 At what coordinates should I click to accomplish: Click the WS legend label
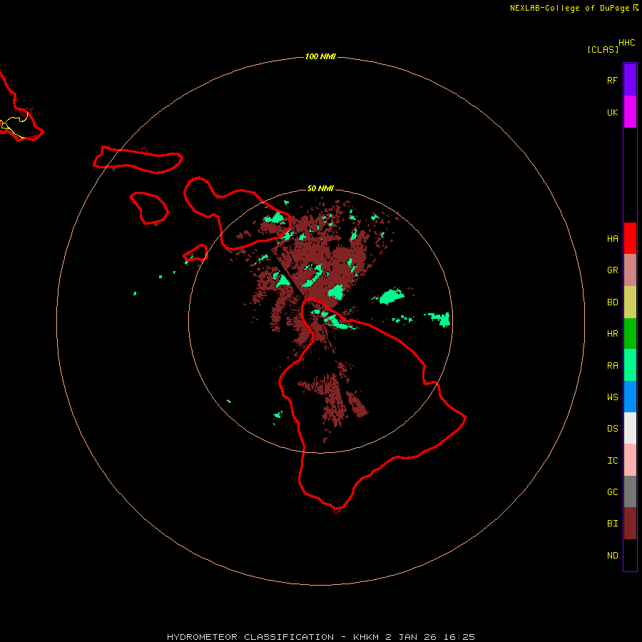612,397
